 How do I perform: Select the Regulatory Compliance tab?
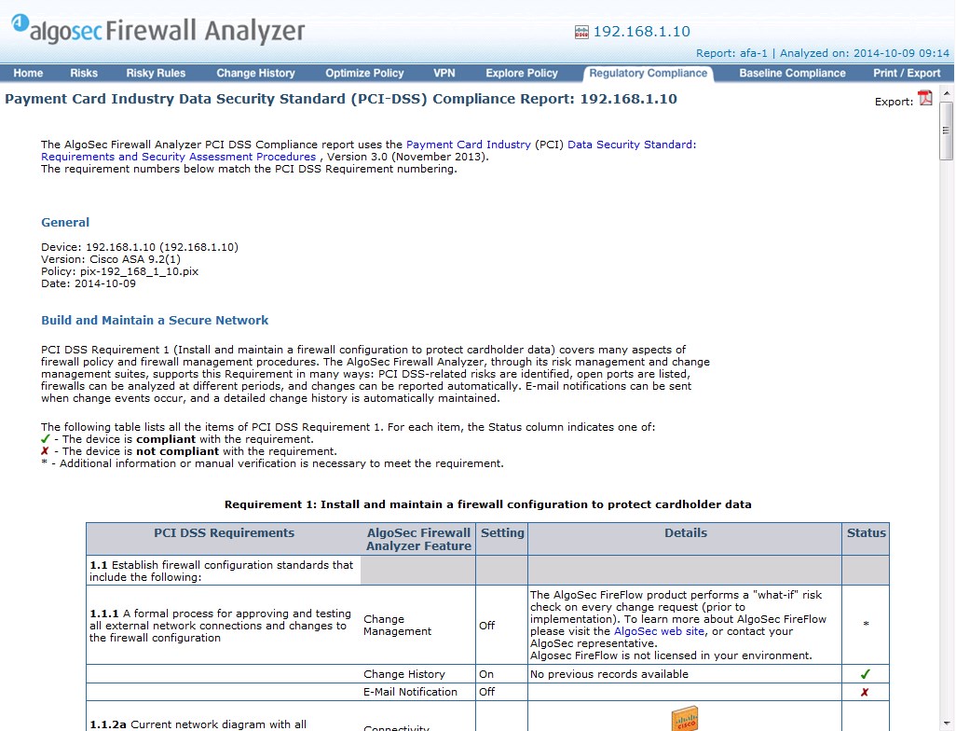649,74
